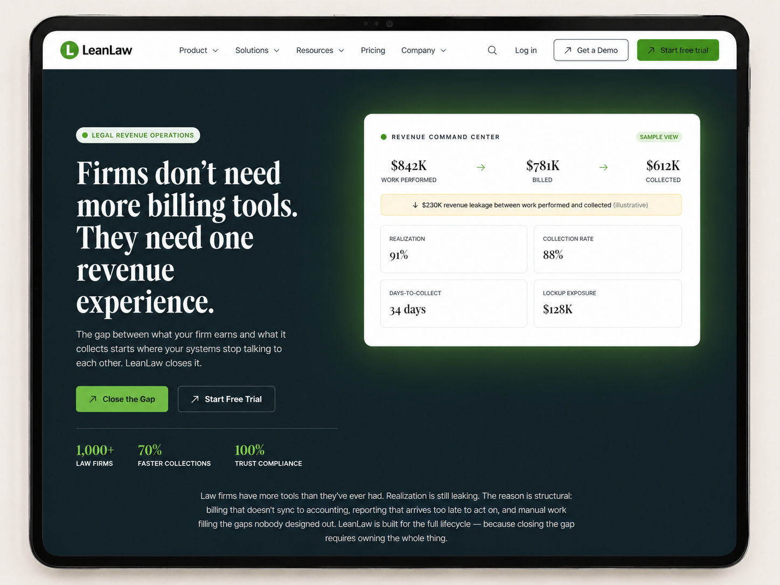Click the 100% Trust Compliance stat
The image size is (780, 585).
tap(268, 455)
